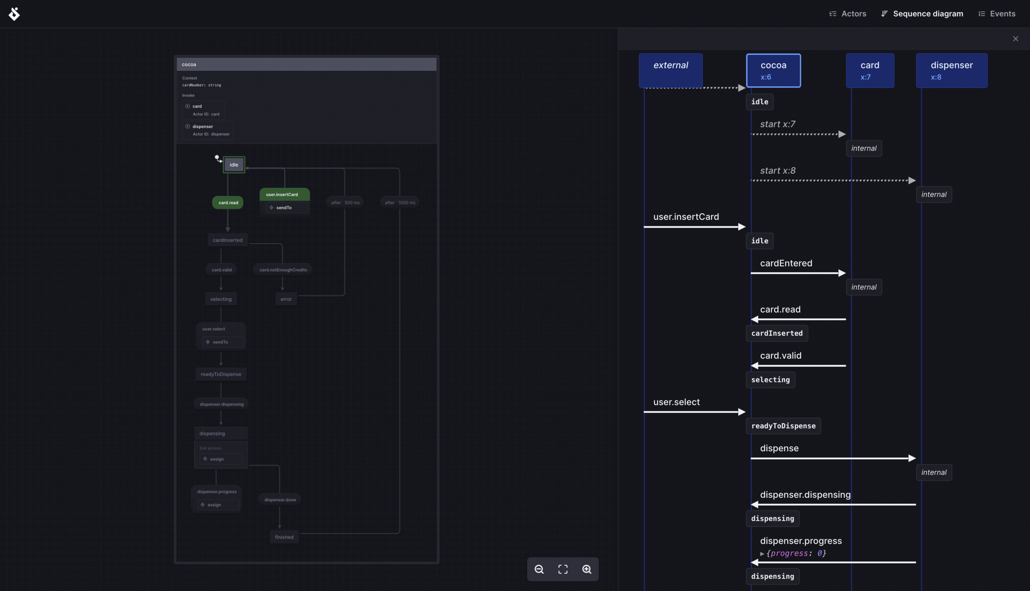Zoom in the state chart canvas
The height and width of the screenshot is (591, 1030).
click(x=587, y=569)
